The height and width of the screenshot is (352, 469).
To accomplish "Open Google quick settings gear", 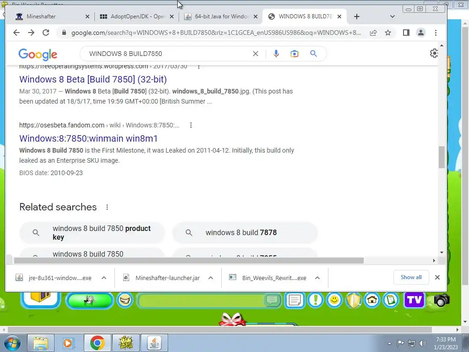I will (434, 53).
